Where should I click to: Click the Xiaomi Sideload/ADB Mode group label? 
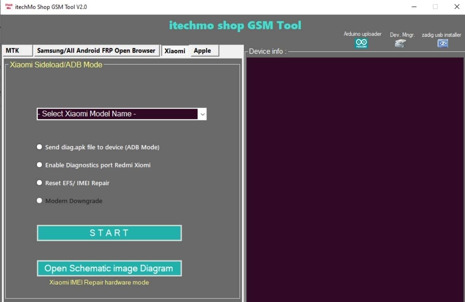55,64
